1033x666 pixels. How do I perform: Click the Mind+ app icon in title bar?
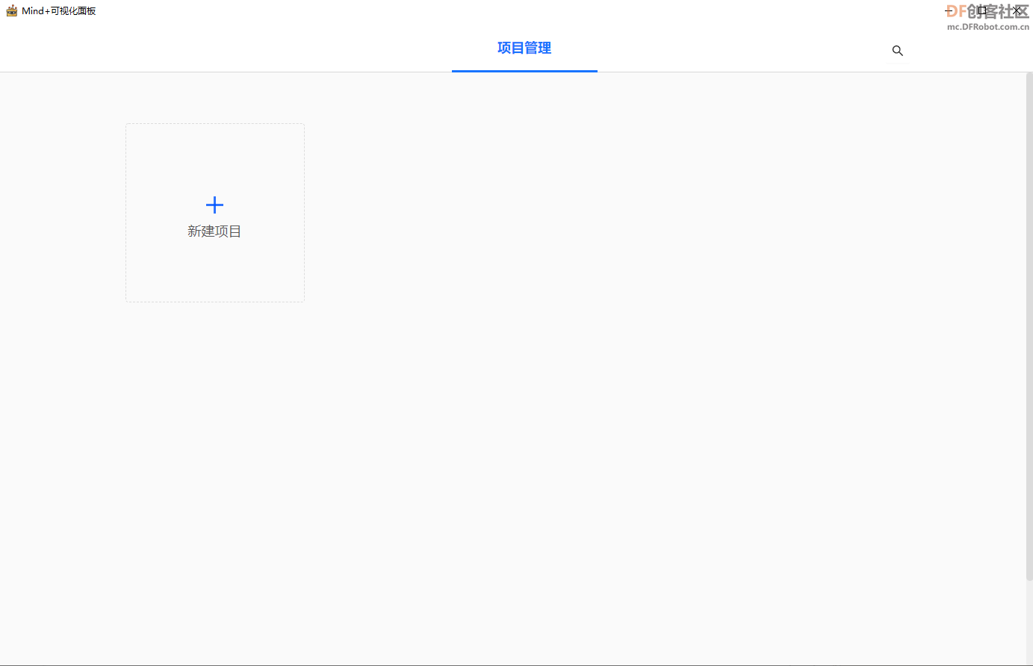tap(11, 10)
